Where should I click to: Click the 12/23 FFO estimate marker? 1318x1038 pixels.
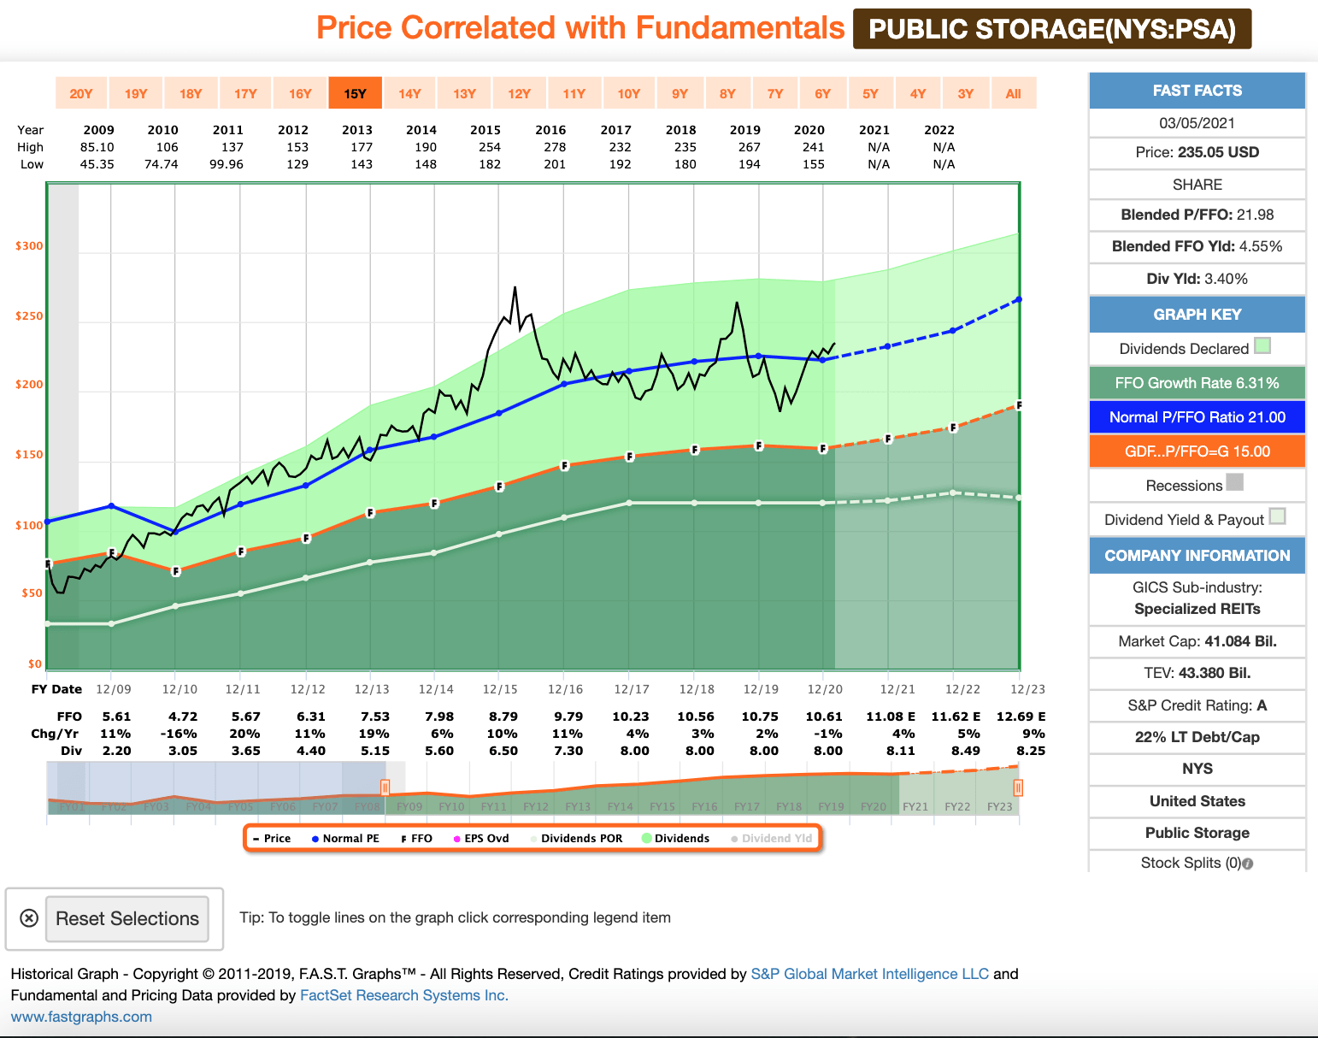(1019, 405)
